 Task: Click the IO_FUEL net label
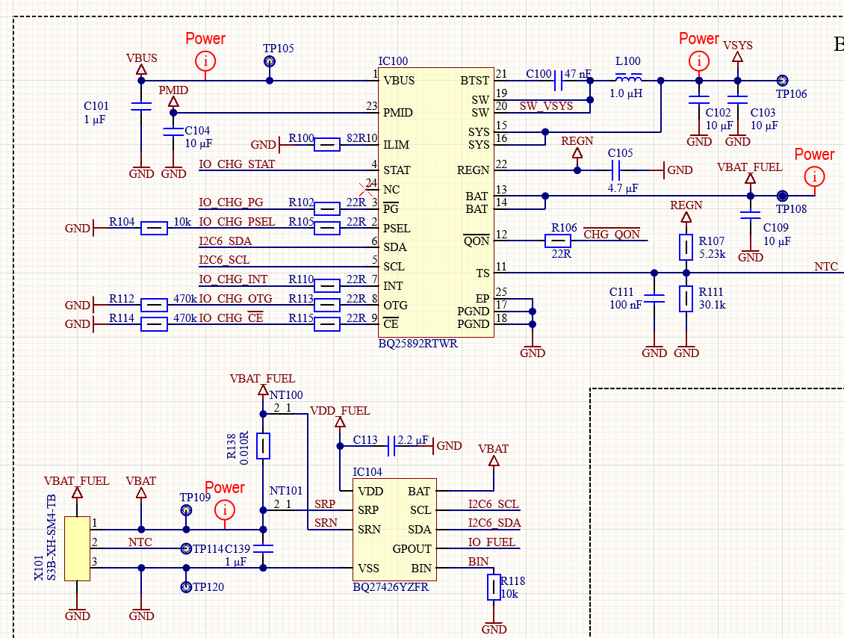491,542
